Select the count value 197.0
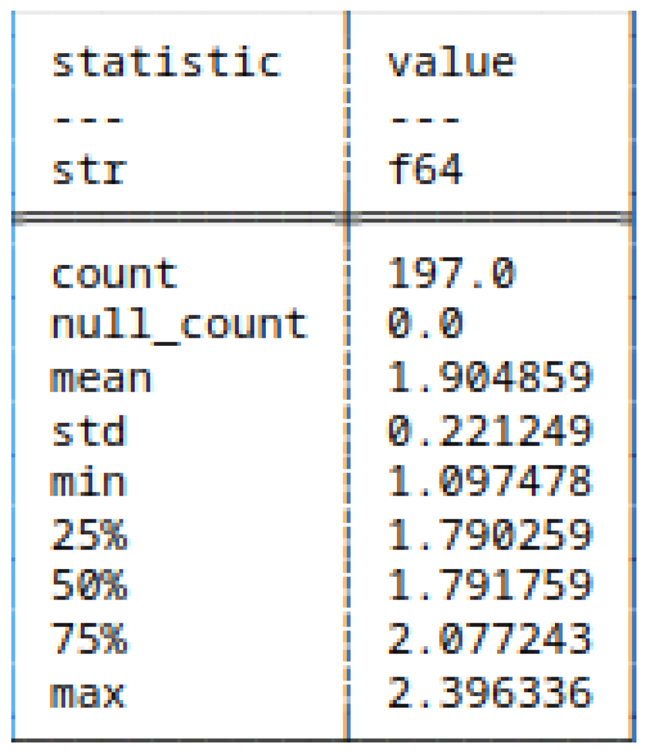This screenshot has height=755, width=649. coord(451,274)
